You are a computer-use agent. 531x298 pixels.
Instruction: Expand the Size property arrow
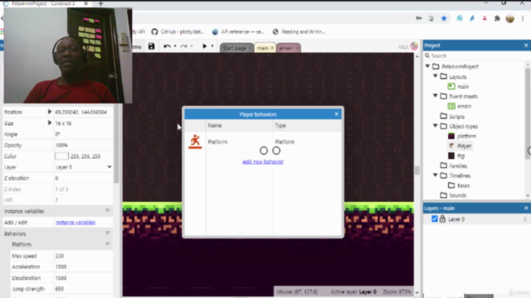pos(50,123)
